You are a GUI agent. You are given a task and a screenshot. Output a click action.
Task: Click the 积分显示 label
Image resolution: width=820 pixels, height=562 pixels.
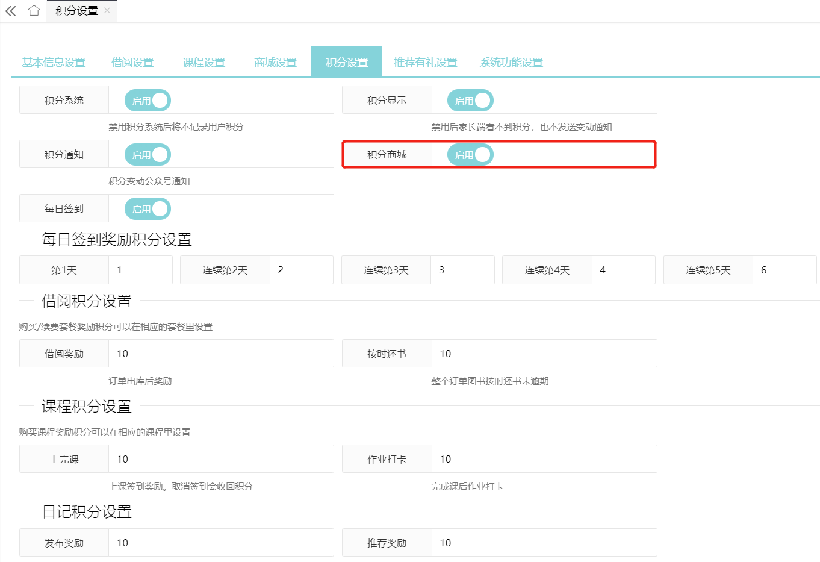[387, 101]
